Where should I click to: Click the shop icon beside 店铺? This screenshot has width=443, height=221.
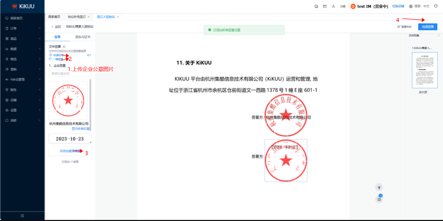7,100
